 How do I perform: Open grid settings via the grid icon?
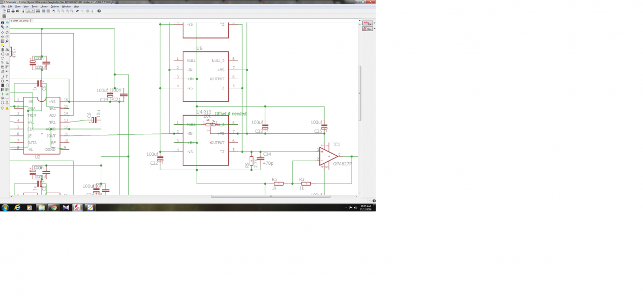click(x=4, y=16)
